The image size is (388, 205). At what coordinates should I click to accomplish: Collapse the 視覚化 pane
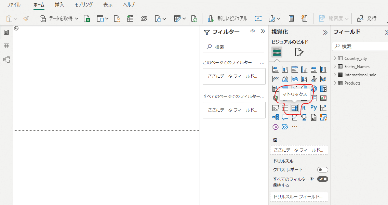[x=325, y=33]
